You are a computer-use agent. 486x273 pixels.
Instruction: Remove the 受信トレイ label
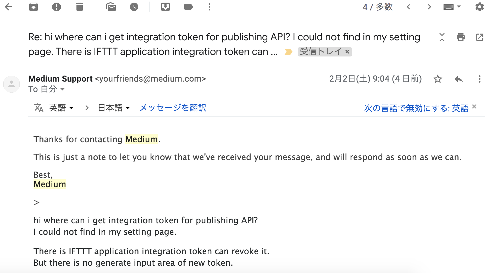pos(347,52)
